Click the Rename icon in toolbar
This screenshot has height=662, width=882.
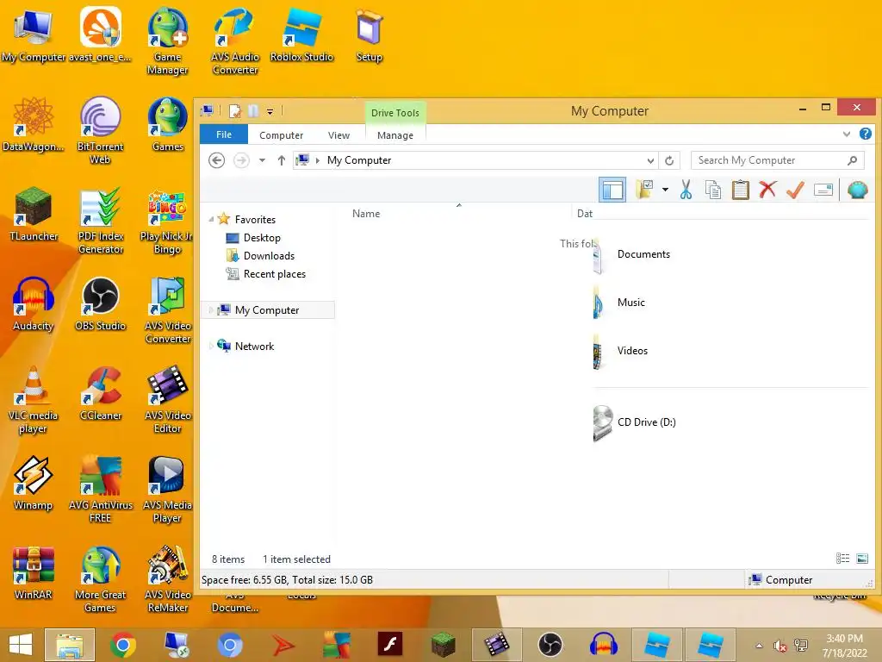[x=823, y=190]
